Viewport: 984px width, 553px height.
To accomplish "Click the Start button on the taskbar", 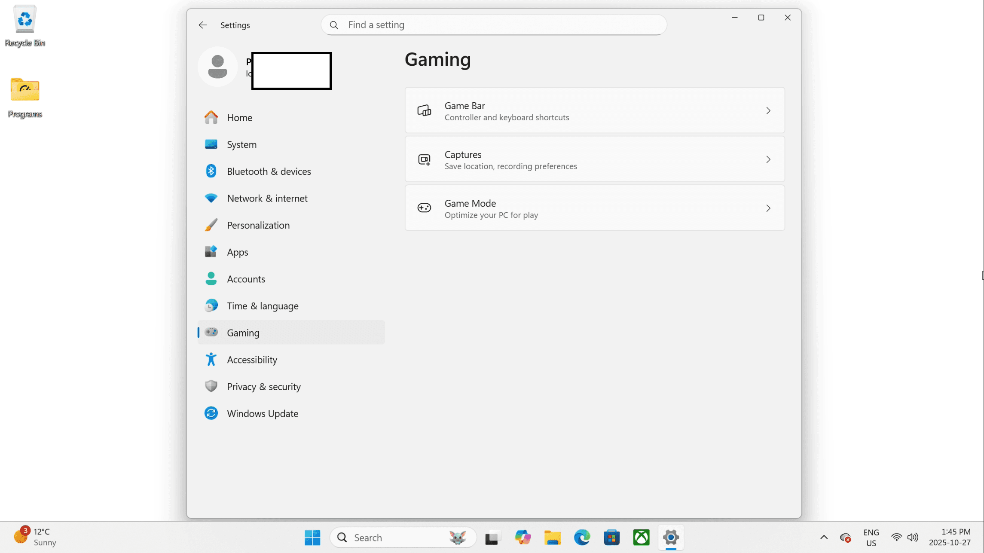I will coord(312,538).
